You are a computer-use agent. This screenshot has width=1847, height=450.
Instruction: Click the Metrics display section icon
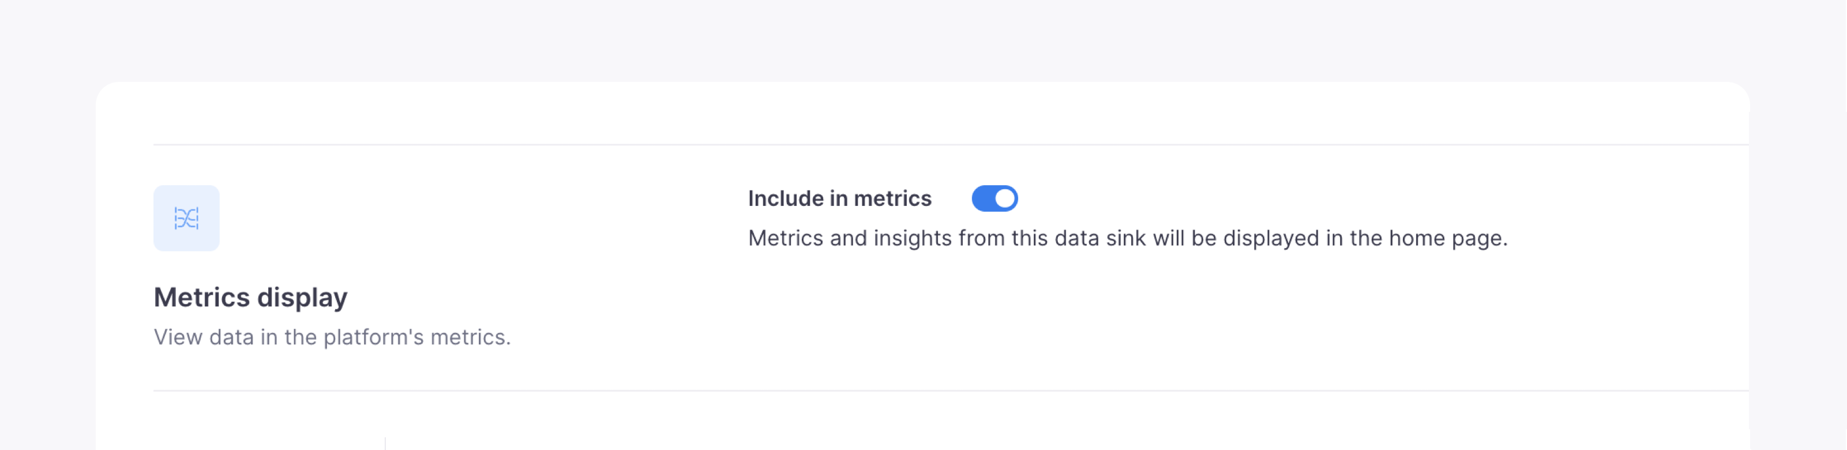tap(186, 218)
